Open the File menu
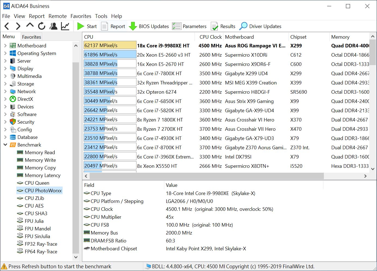 6,16
